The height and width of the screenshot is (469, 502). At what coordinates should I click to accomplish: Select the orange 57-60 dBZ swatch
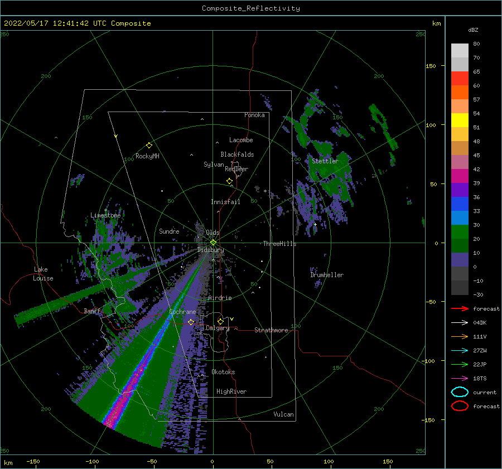pyautogui.click(x=460, y=93)
